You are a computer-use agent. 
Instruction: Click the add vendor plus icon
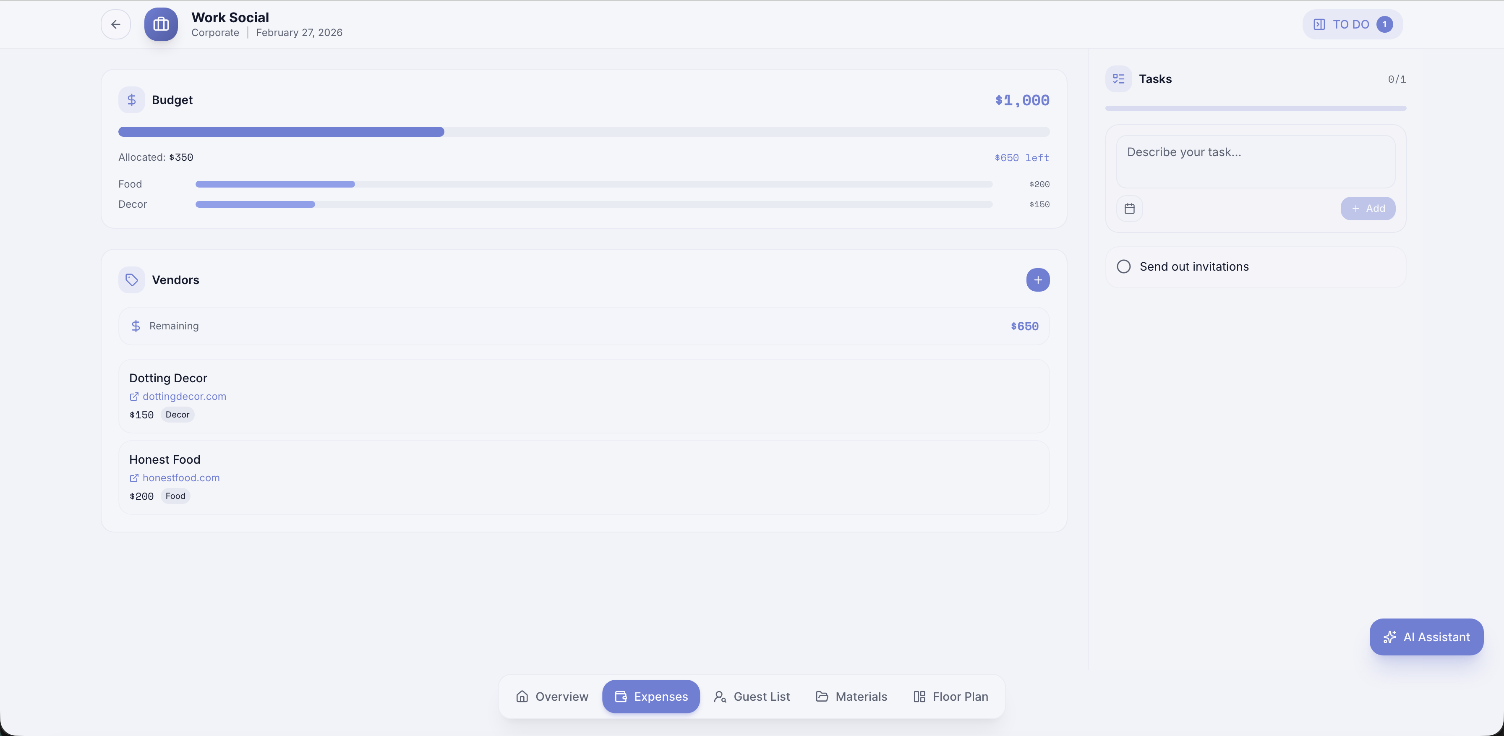pos(1037,280)
